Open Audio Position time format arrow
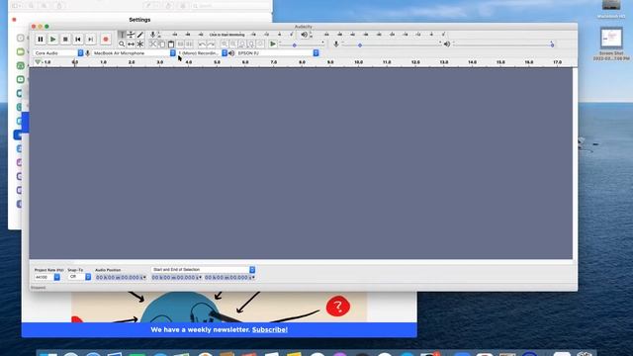This screenshot has width=633, height=356. [x=145, y=277]
